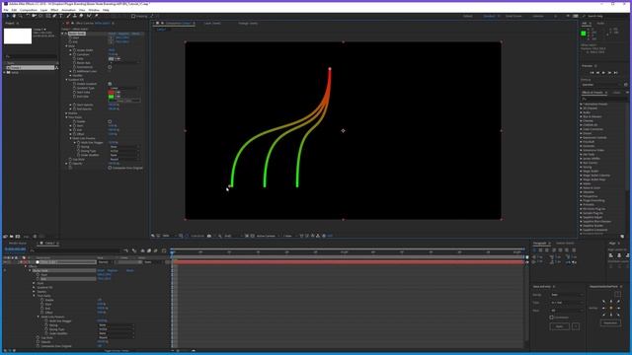Hide the timeline layer via eye icon

5,262
